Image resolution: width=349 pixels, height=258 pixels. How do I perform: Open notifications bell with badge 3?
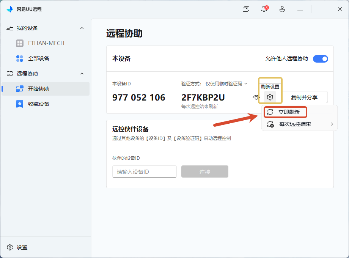pos(264,9)
